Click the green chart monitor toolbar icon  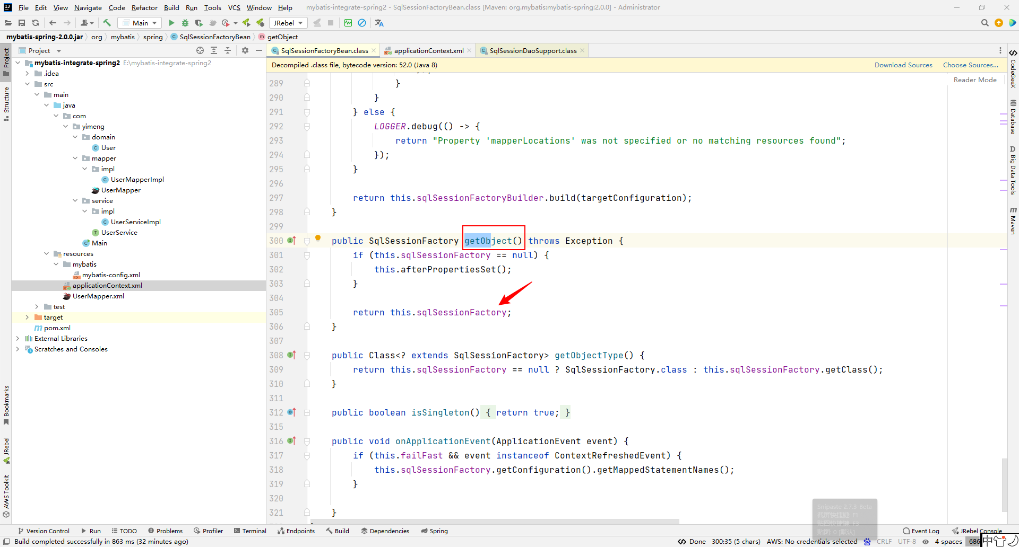pyautogui.click(x=348, y=23)
